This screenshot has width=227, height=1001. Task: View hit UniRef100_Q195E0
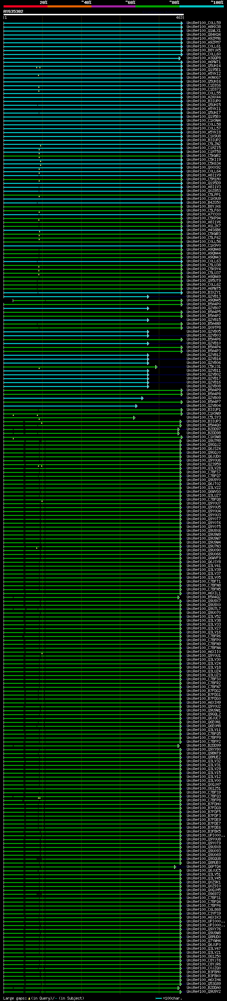coord(203,116)
